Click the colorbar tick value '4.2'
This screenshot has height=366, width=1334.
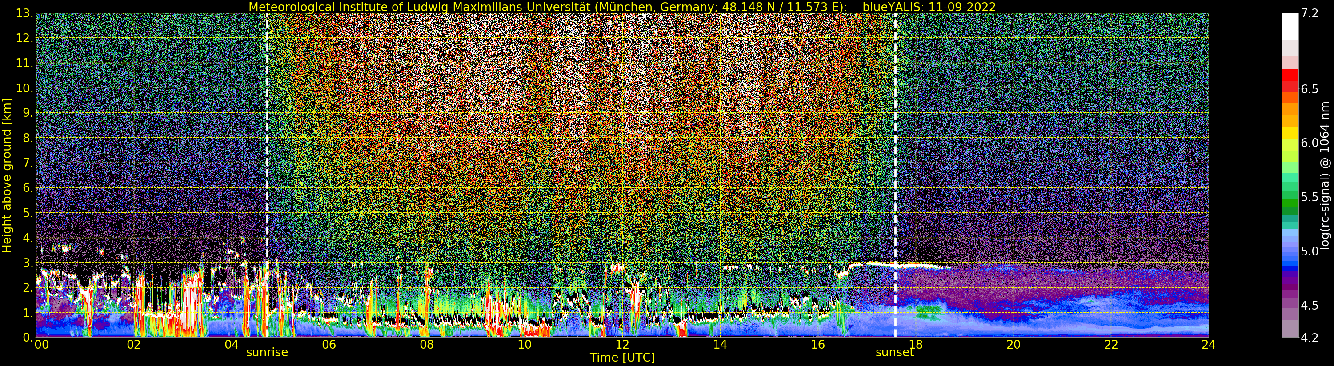pyautogui.click(x=1310, y=338)
